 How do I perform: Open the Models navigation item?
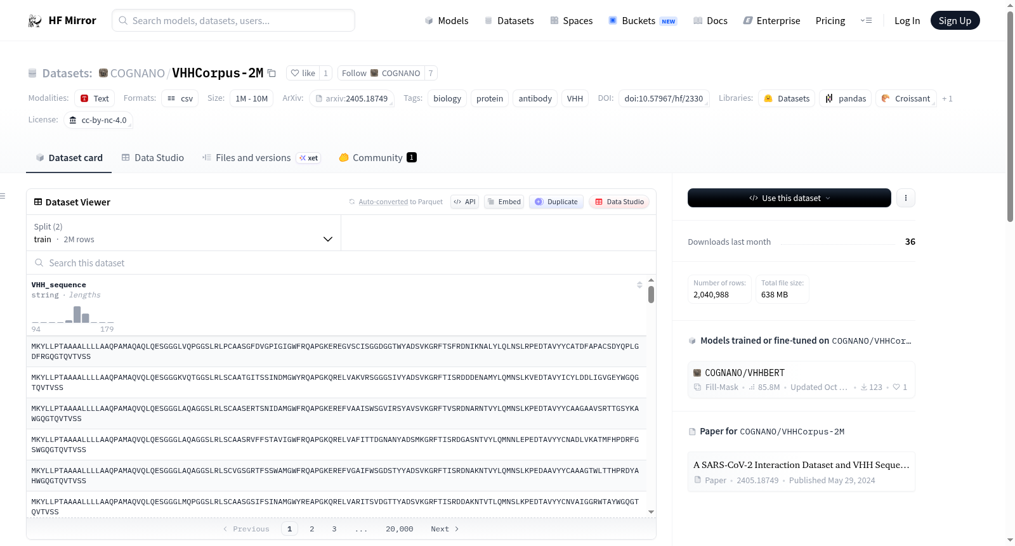[447, 20]
